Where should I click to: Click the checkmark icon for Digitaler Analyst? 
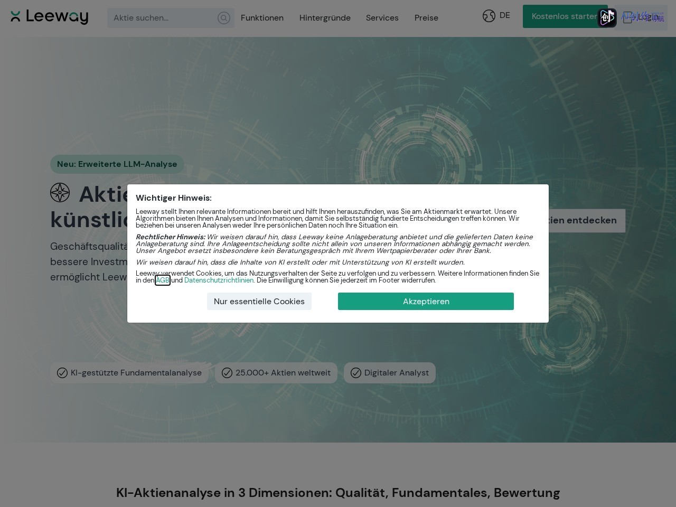tap(356, 373)
